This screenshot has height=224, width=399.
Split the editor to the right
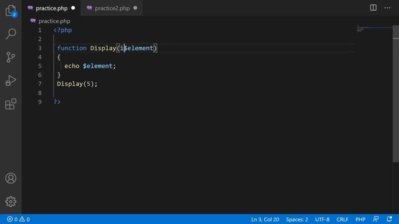373,8
